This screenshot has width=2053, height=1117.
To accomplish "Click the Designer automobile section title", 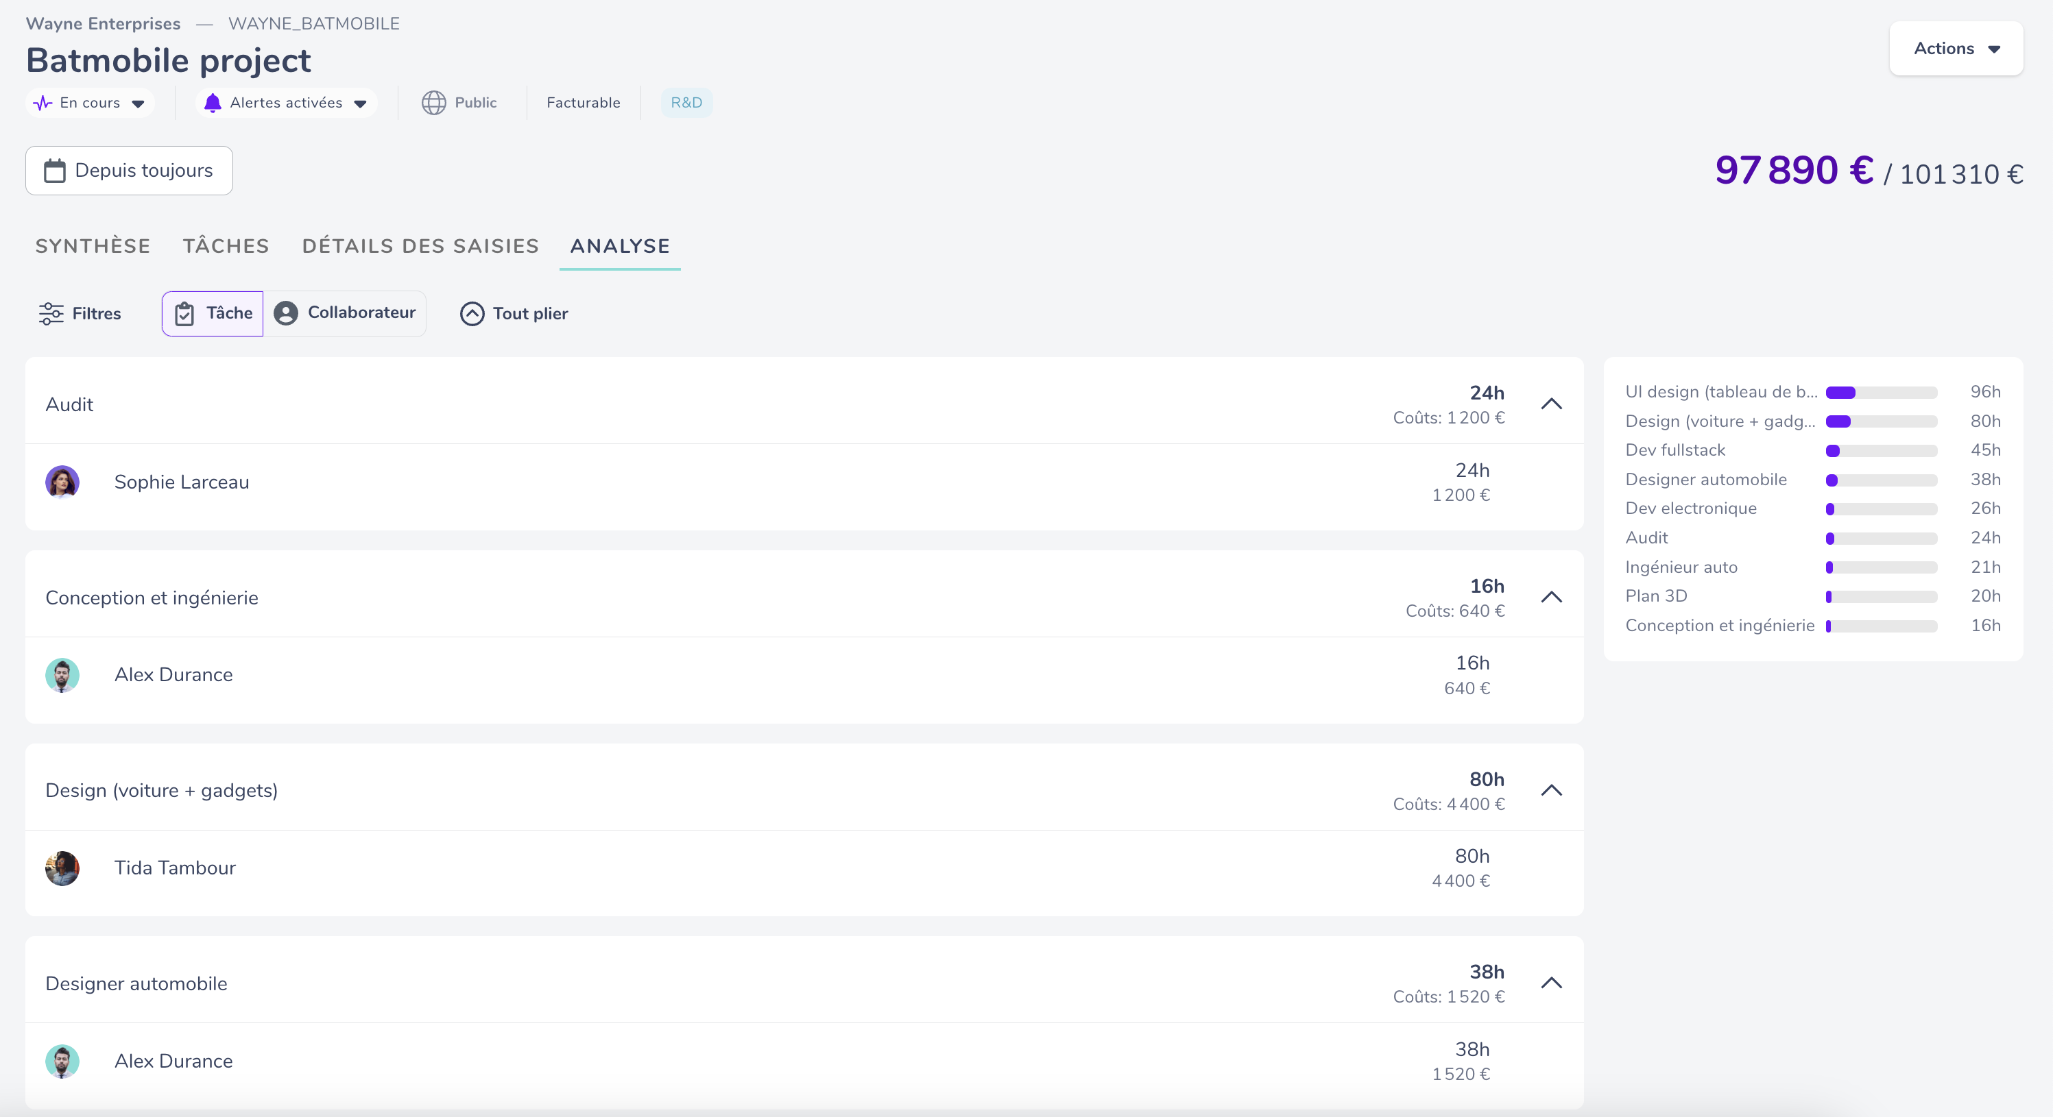I will tap(136, 983).
